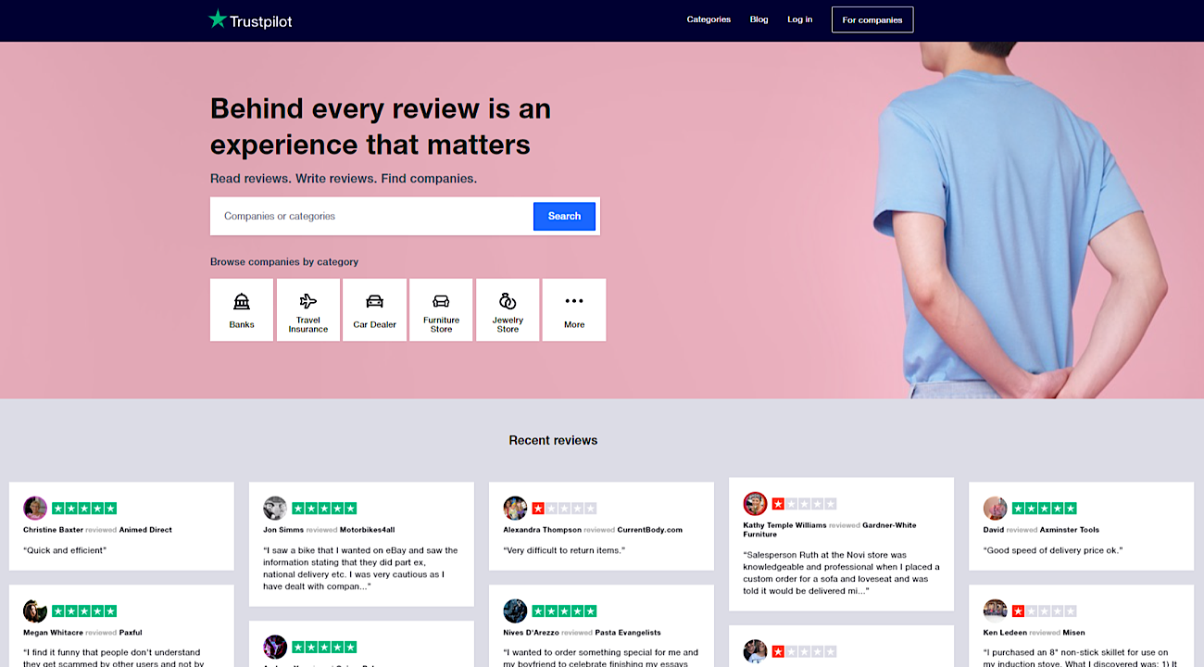Select Megan Whitacre's five-star rating

click(84, 611)
